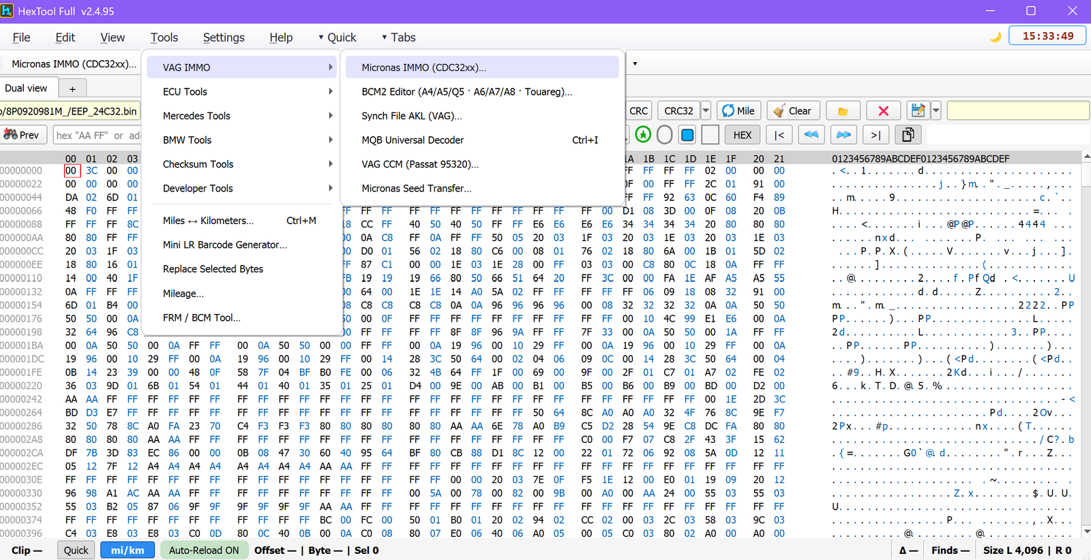
Task: Choose Synch File AKL (VAG)
Action: pos(482,116)
